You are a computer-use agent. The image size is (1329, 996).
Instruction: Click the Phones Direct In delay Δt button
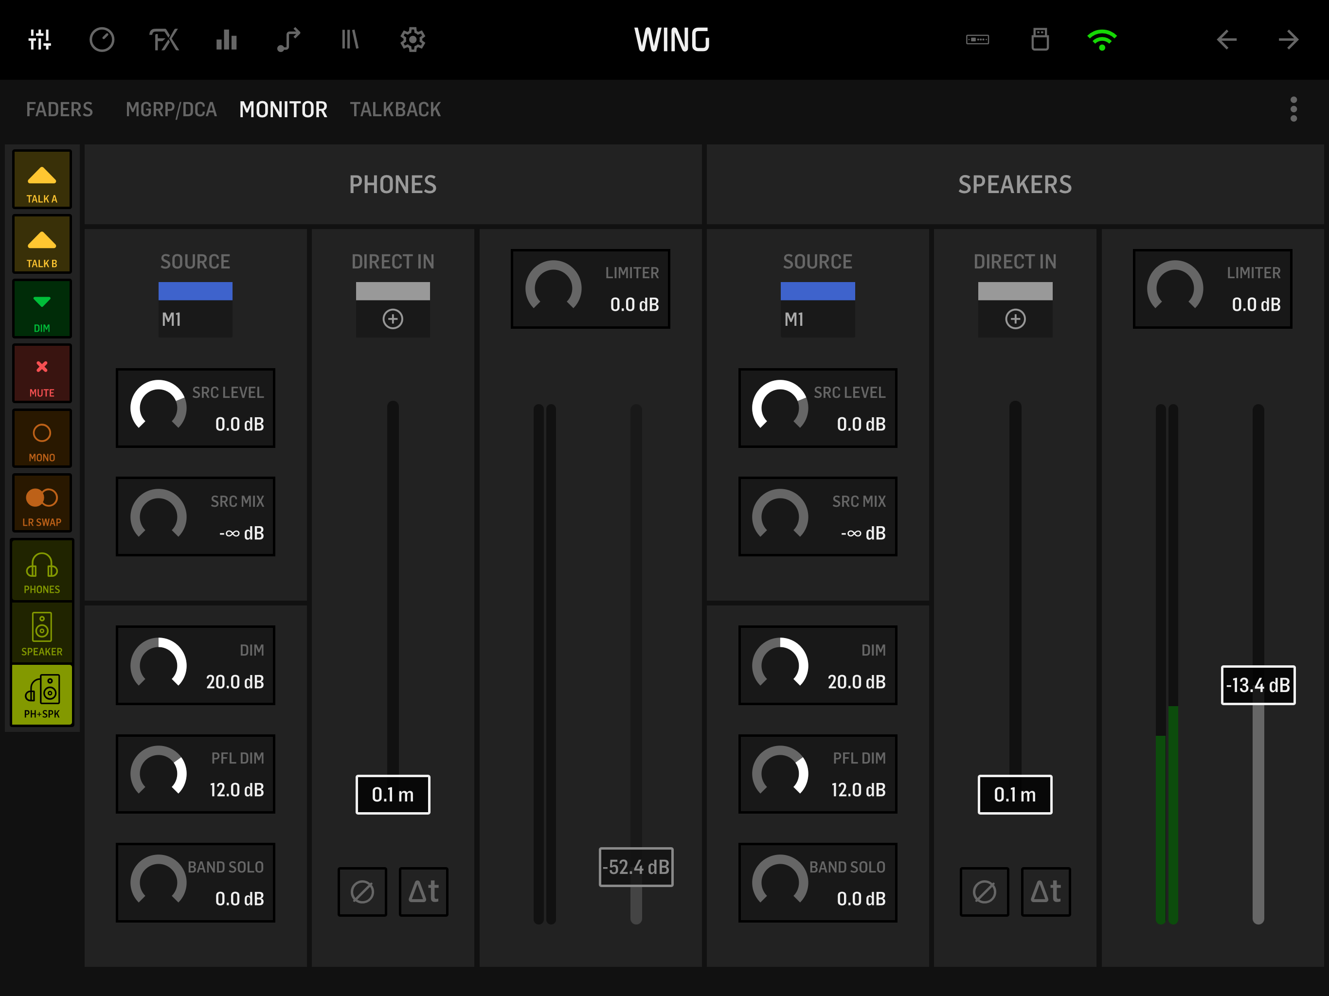click(424, 891)
